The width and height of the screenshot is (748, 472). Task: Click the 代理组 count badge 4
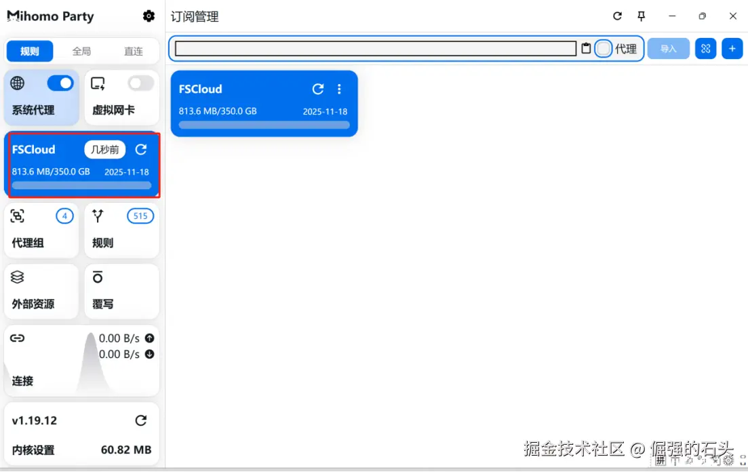(x=64, y=216)
